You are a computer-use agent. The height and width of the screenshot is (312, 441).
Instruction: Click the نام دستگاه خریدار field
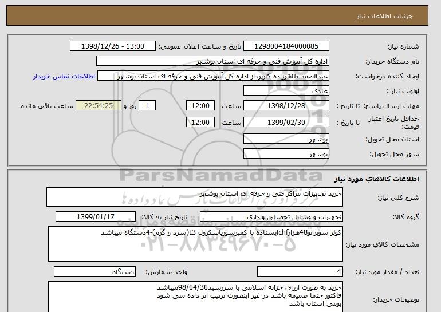pyautogui.click(x=212, y=61)
